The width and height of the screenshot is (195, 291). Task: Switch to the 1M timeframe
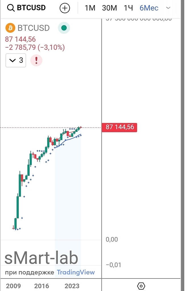tap(90, 8)
